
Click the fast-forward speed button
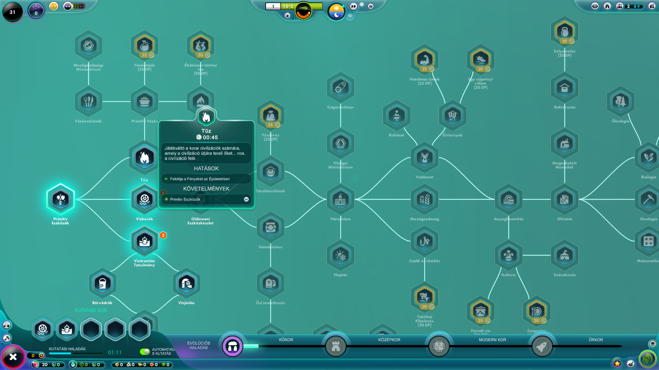(354, 6)
